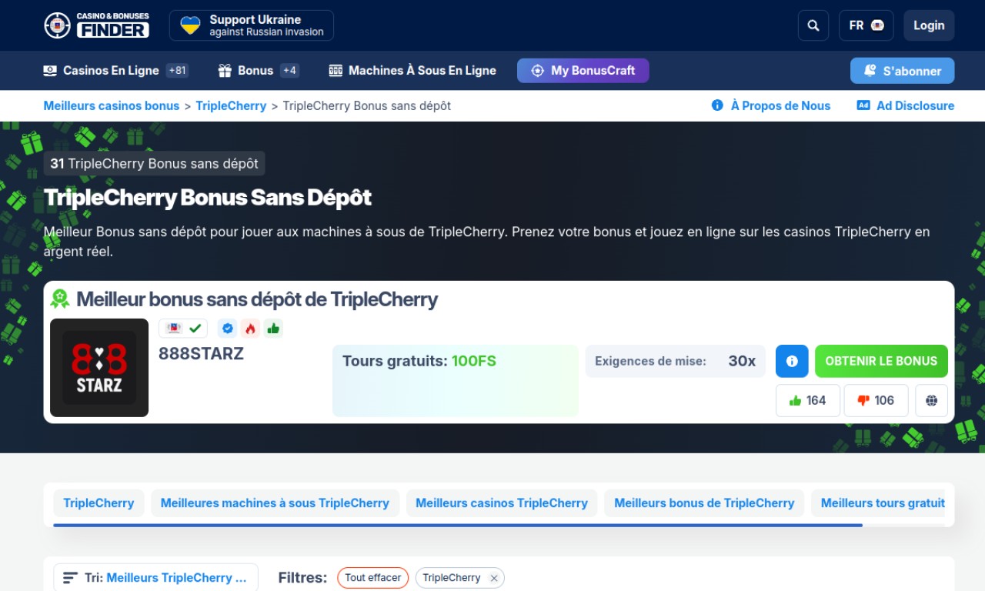Open the Bonus menu

pyautogui.click(x=259, y=71)
